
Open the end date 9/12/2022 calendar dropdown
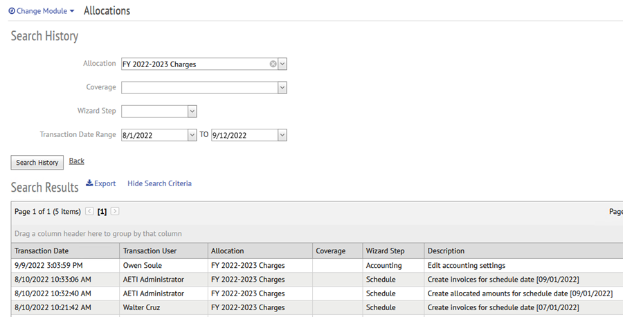282,135
